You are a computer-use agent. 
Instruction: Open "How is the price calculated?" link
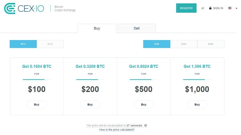117,130
